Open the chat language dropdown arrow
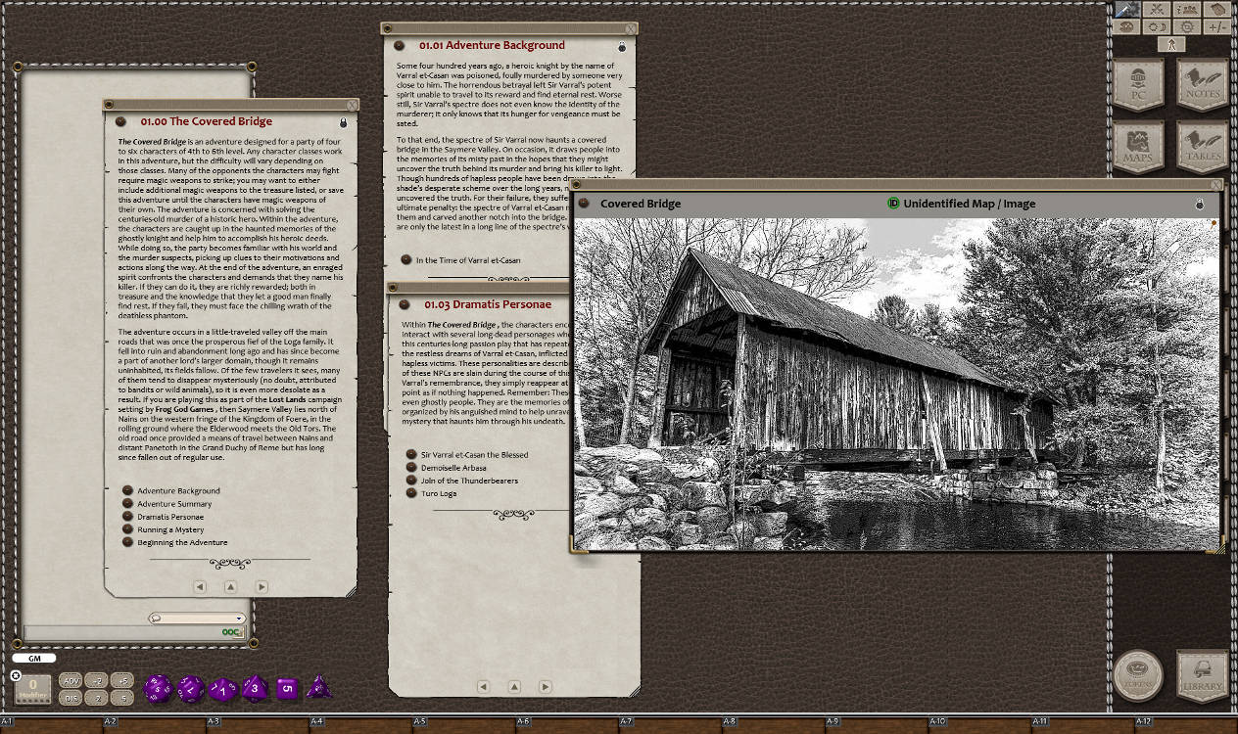1238x734 pixels. coord(238,618)
